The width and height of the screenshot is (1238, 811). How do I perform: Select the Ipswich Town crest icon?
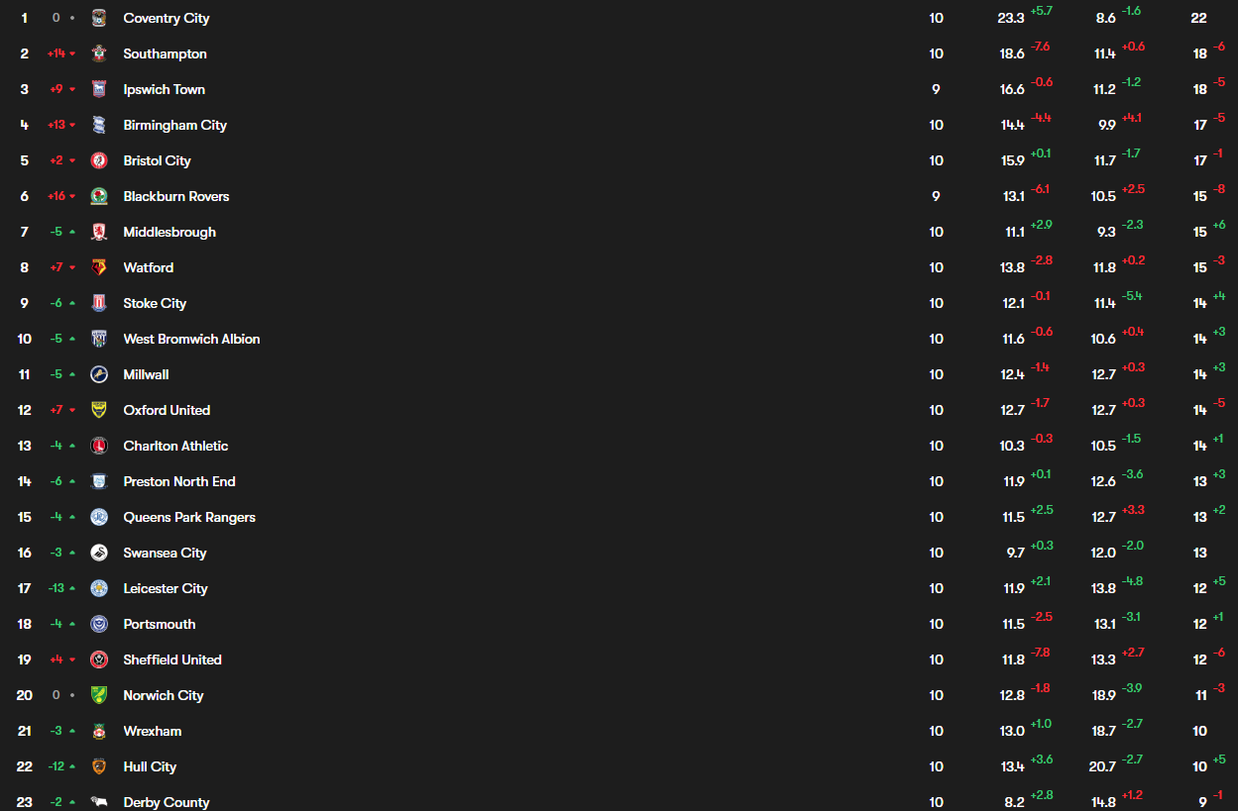(x=98, y=89)
